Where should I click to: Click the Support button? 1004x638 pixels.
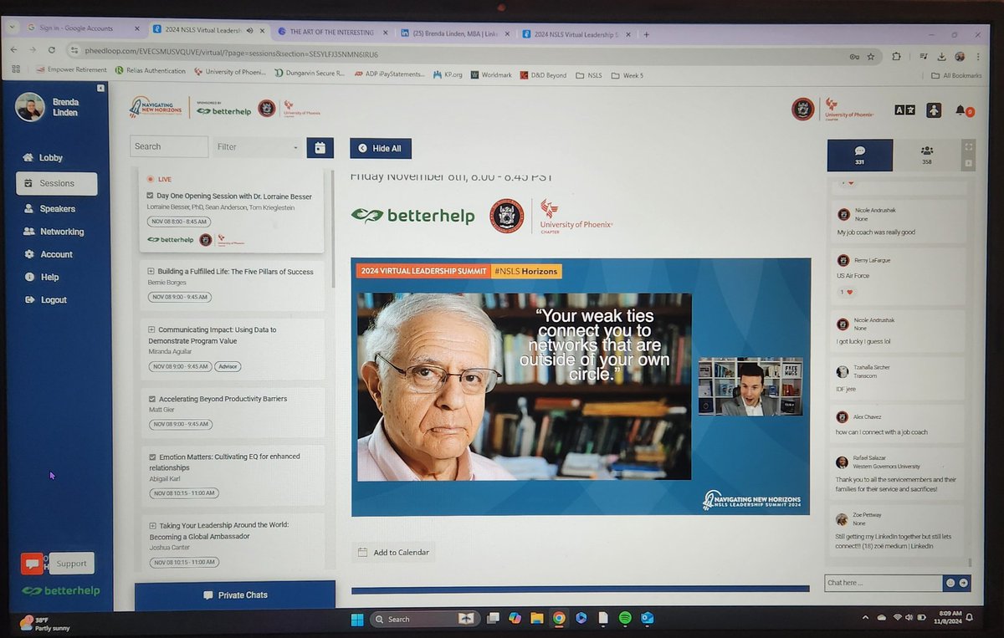click(x=71, y=564)
